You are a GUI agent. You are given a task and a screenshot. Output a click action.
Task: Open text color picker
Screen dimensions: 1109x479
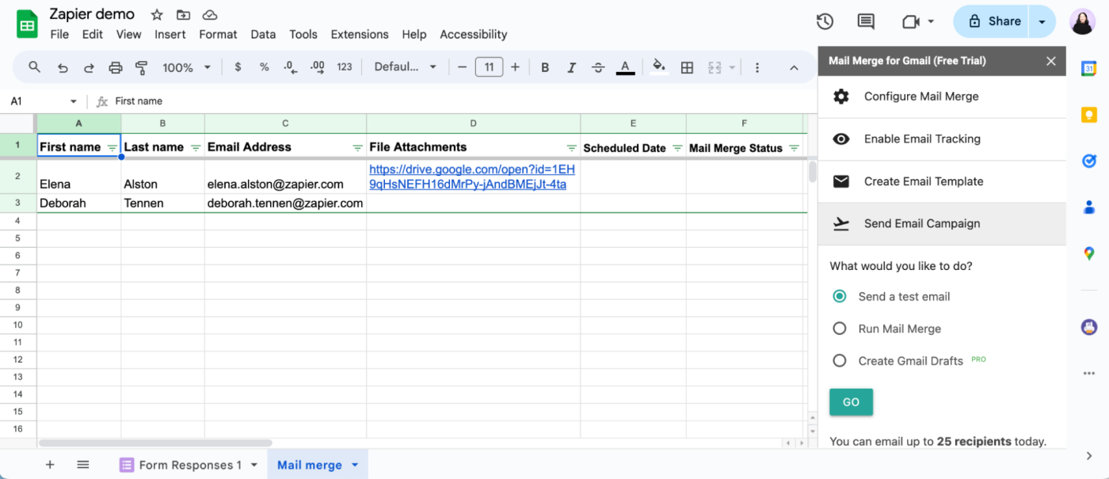pyautogui.click(x=625, y=67)
